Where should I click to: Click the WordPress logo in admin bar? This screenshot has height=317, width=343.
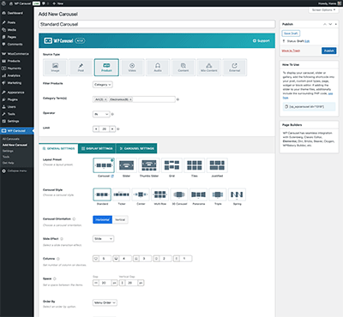[3, 3]
